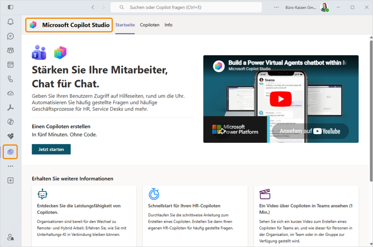Click the video channel logo icon

pyautogui.click(x=218, y=66)
